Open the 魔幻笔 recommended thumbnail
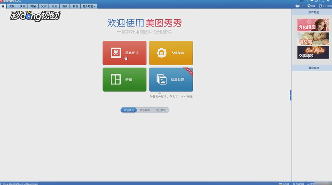 coord(313,39)
